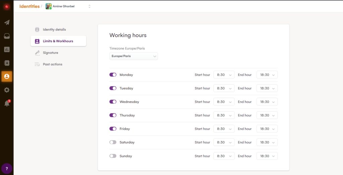Click the Identities breadcrumb link
343x175 pixels.
tap(29, 6)
